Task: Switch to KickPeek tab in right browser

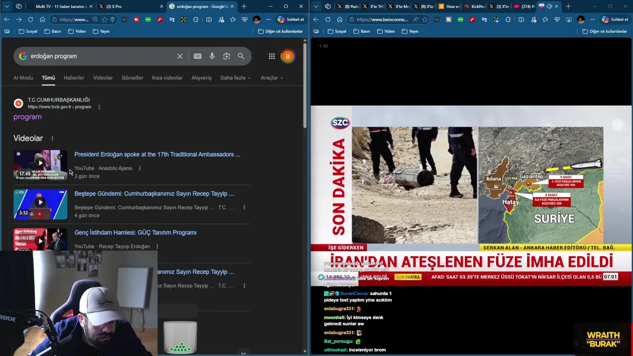Action: click(x=474, y=6)
